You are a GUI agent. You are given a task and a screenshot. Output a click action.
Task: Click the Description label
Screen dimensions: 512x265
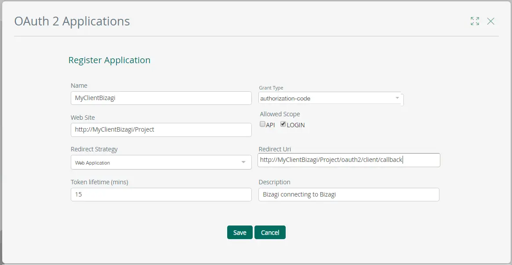coord(274,182)
